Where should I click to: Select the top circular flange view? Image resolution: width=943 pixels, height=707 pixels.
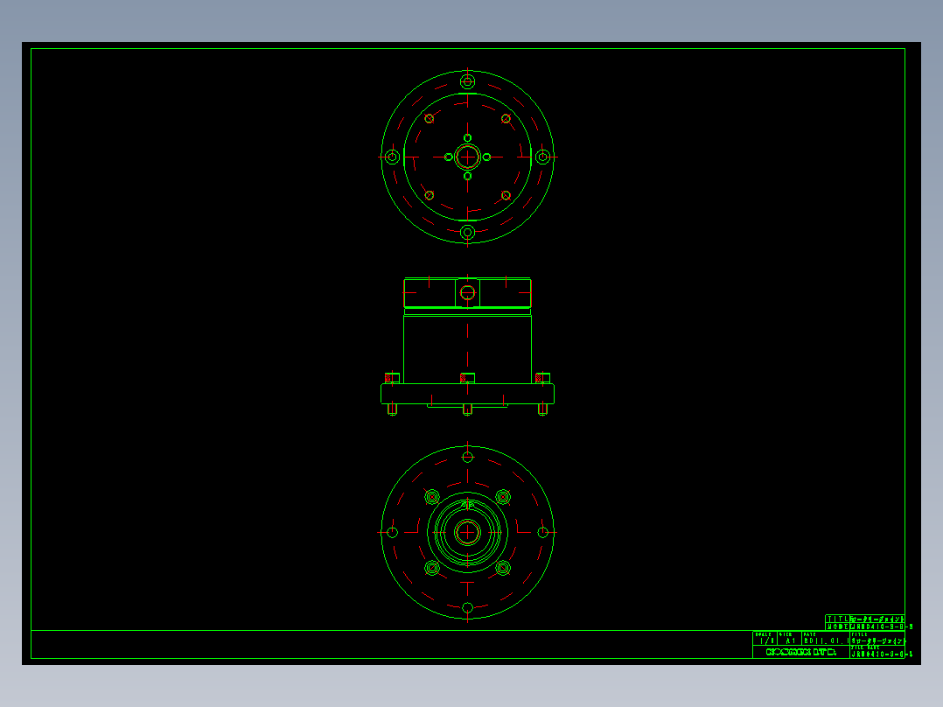pos(467,157)
